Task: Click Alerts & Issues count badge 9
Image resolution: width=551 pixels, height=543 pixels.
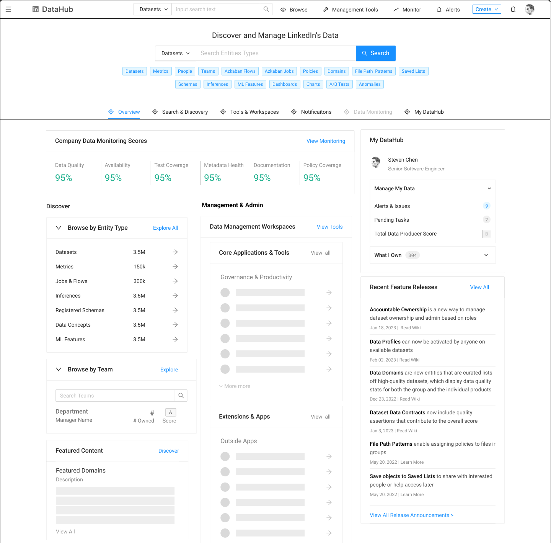Action: [x=486, y=206]
